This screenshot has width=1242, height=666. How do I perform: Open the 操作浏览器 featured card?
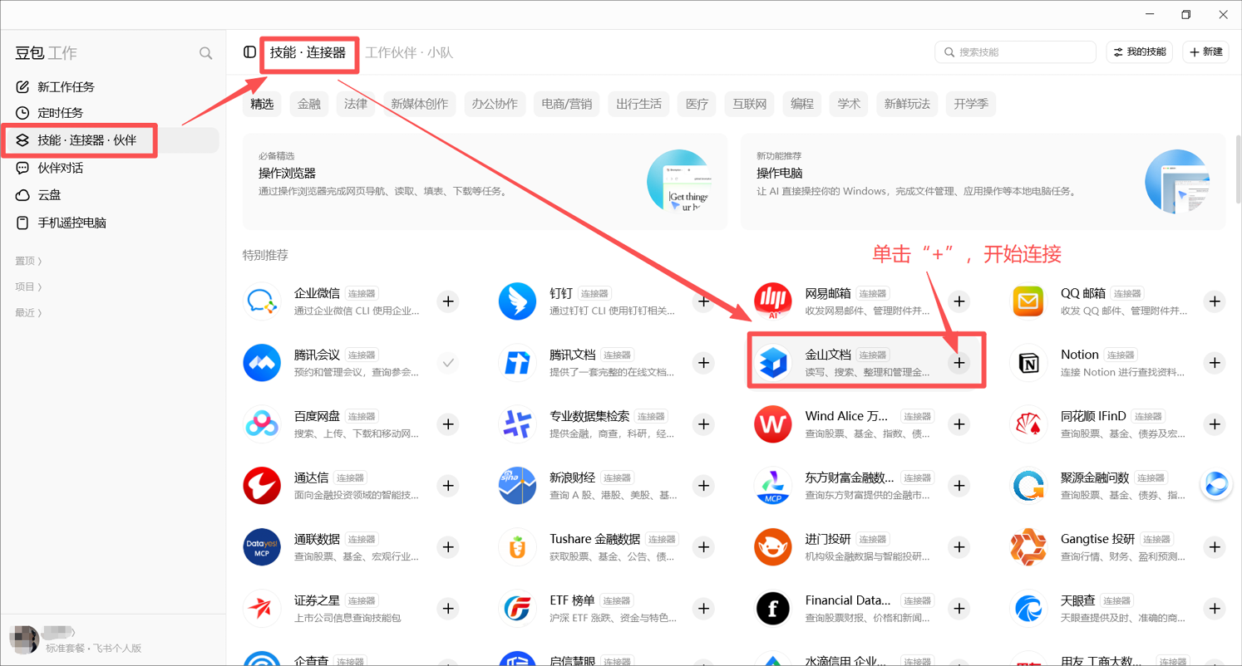pos(485,182)
